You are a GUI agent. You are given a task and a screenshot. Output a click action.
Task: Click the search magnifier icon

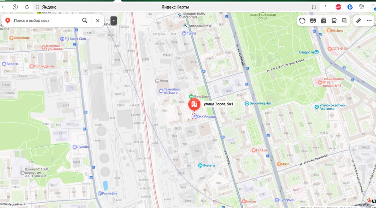[x=85, y=21]
